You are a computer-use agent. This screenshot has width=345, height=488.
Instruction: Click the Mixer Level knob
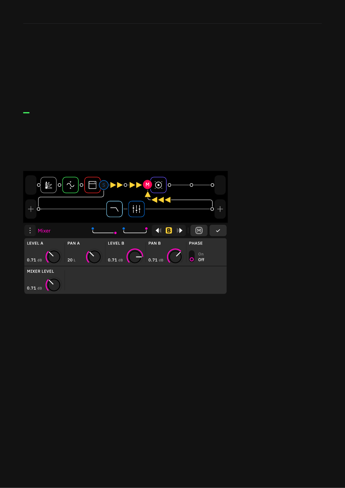[x=54, y=285]
